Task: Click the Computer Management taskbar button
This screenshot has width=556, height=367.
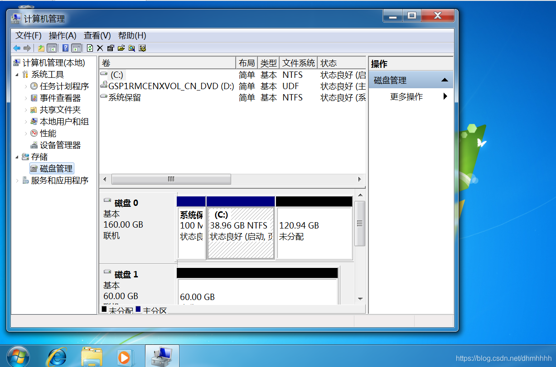Action: pyautogui.click(x=162, y=356)
